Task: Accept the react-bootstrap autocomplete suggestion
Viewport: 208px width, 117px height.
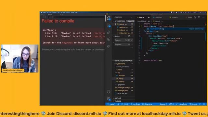Action: pos(175,29)
